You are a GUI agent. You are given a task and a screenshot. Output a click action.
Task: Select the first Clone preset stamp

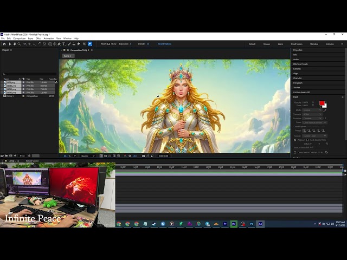point(305,131)
